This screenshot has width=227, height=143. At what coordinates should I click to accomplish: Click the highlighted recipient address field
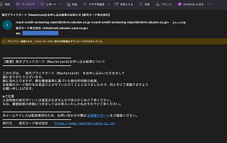click(40, 33)
